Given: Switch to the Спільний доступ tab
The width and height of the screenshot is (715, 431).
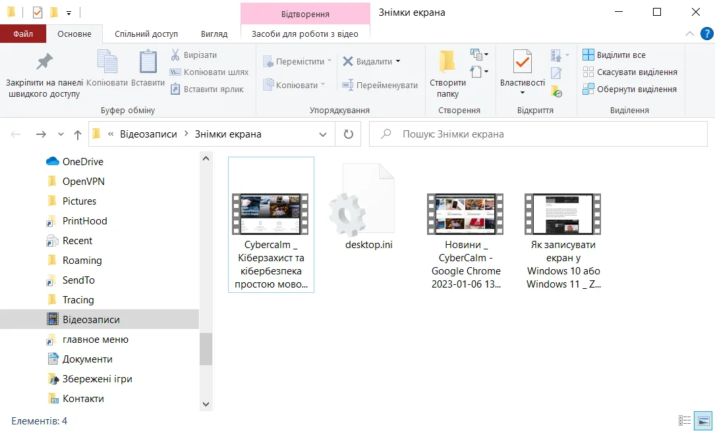Looking at the screenshot, I should point(146,34).
